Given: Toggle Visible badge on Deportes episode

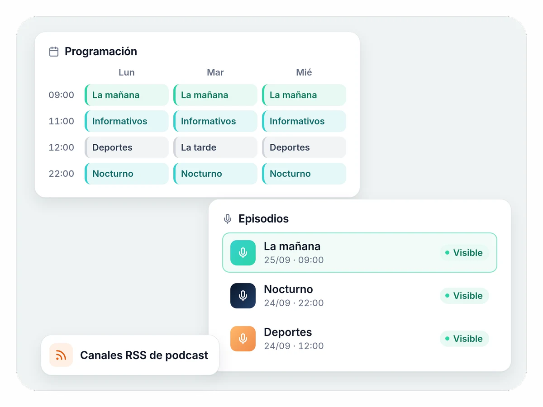Looking at the screenshot, I should click(x=464, y=339).
